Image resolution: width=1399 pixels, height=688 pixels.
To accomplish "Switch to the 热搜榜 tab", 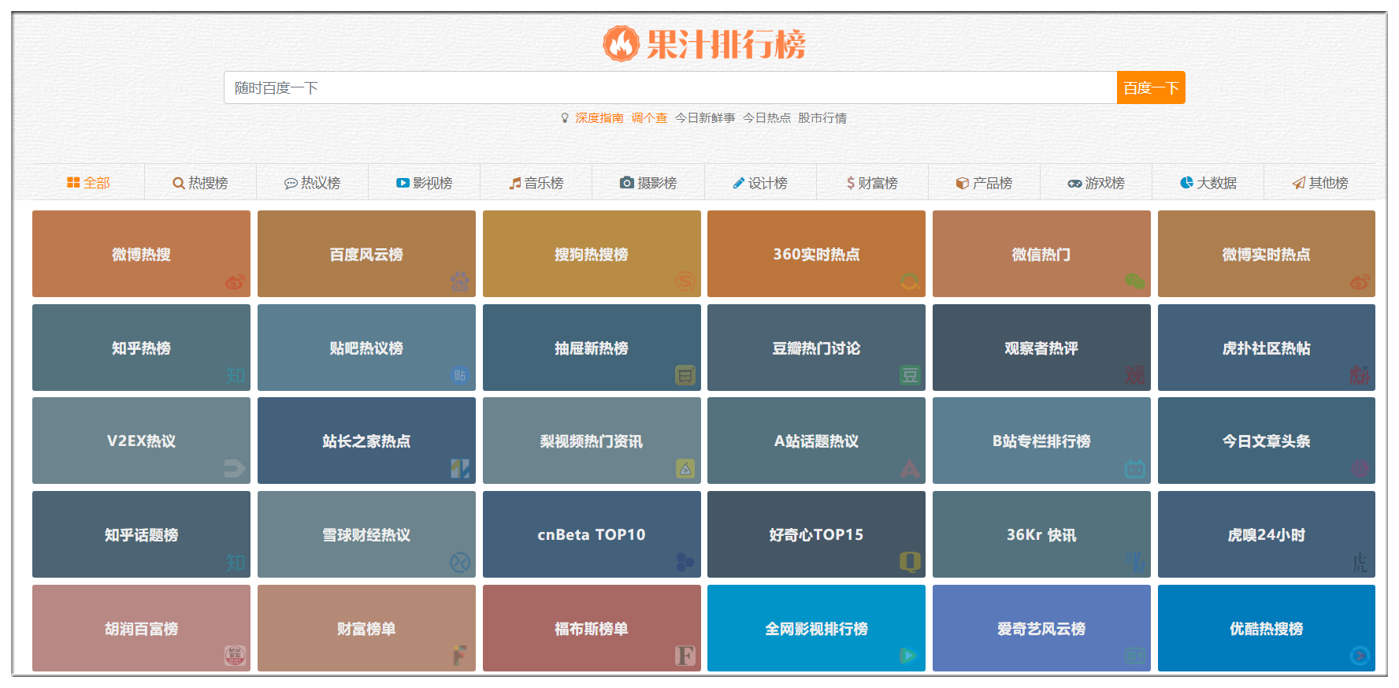I will pyautogui.click(x=200, y=183).
